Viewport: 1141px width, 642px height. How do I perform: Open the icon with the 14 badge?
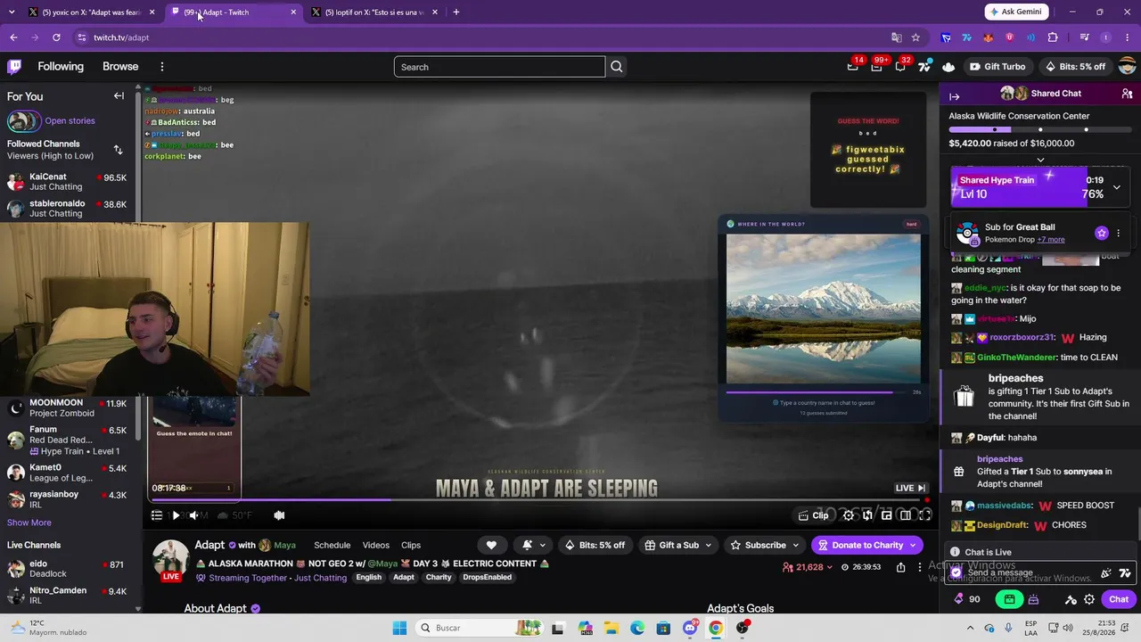tap(853, 67)
